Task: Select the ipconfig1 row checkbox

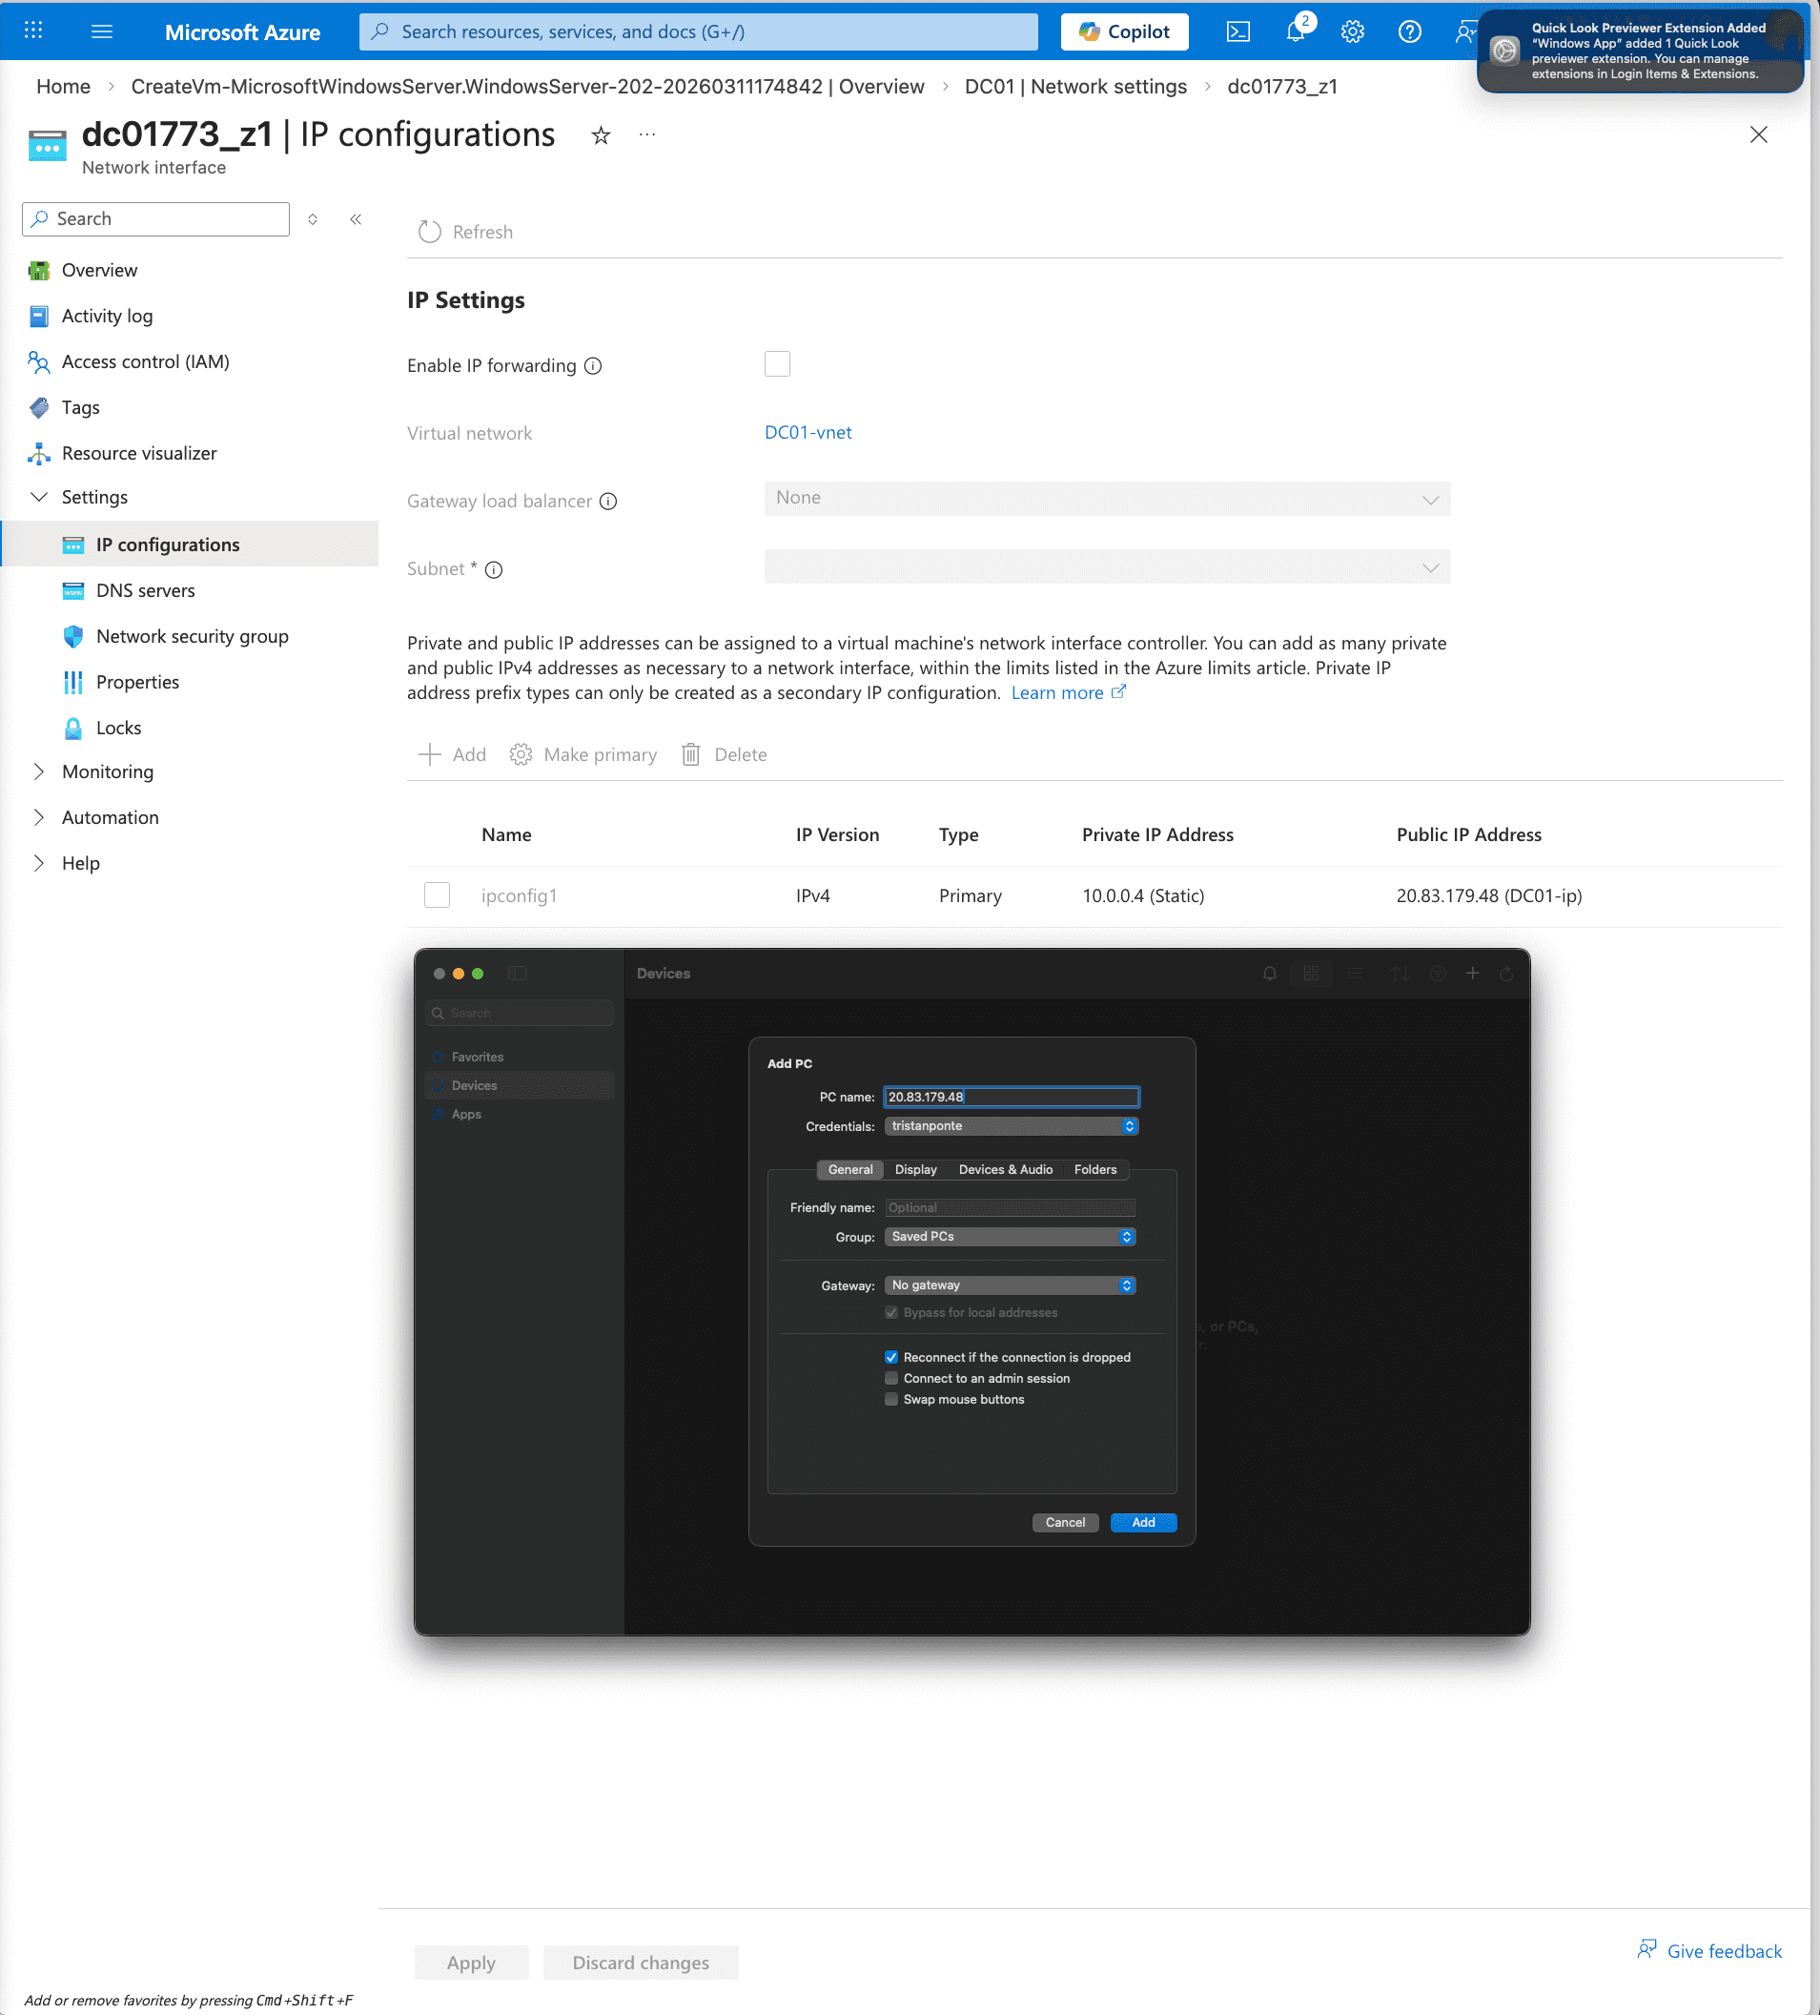Action: [x=437, y=894]
